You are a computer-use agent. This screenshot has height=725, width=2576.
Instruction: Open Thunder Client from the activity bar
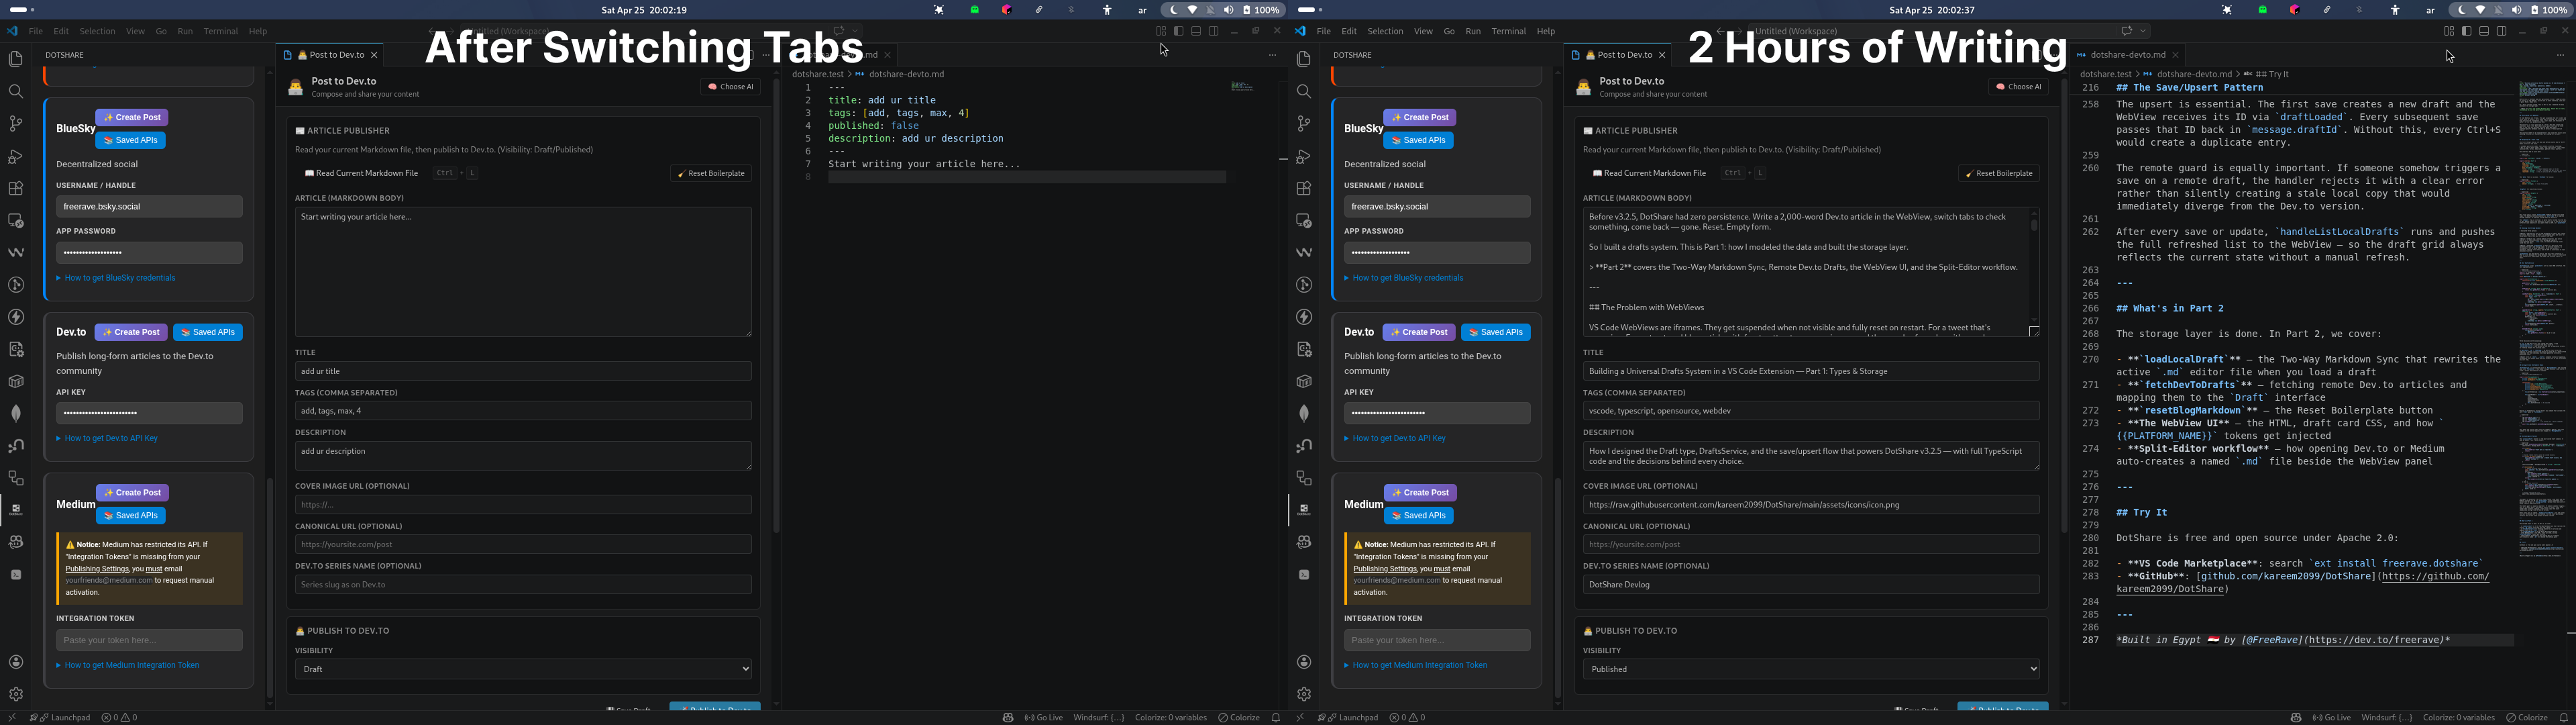15,318
